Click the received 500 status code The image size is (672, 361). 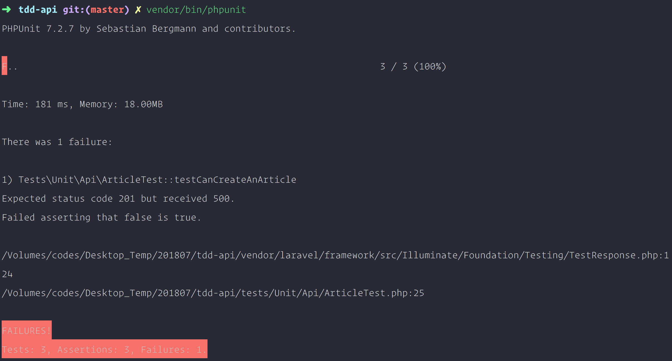coord(221,199)
